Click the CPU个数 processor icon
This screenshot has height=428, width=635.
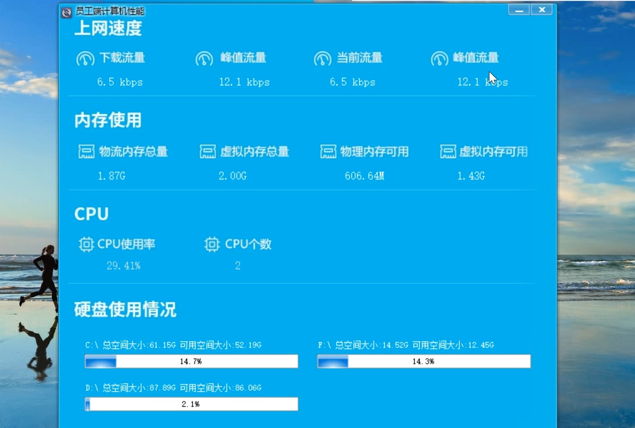[212, 244]
